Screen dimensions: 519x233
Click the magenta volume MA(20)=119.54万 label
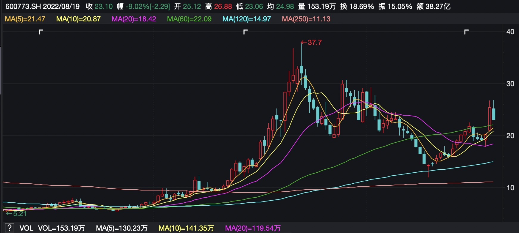coord(253,228)
